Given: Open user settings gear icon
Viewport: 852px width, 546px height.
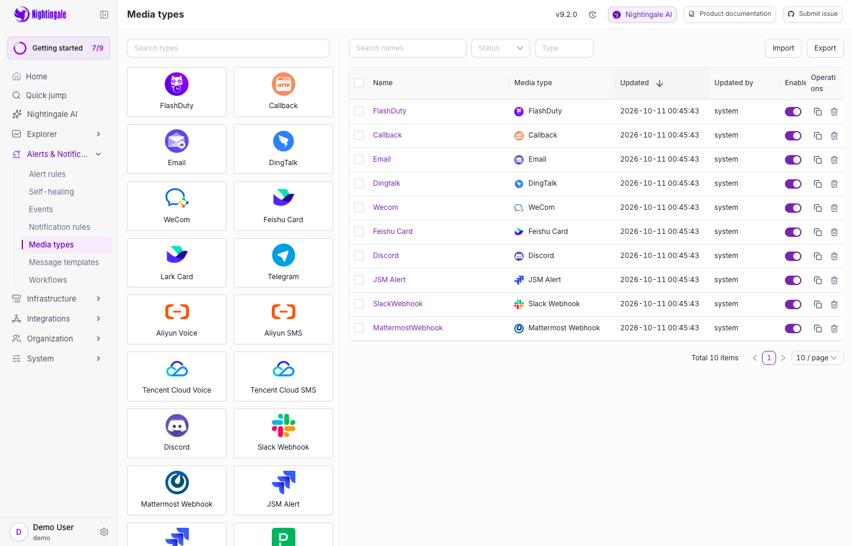Looking at the screenshot, I should 104,532.
